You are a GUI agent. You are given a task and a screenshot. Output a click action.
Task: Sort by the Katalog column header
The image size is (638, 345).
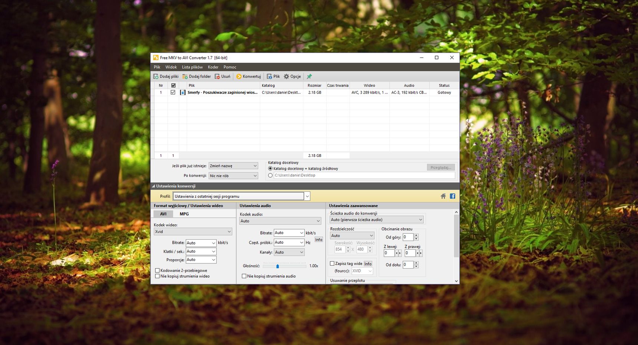tap(282, 85)
